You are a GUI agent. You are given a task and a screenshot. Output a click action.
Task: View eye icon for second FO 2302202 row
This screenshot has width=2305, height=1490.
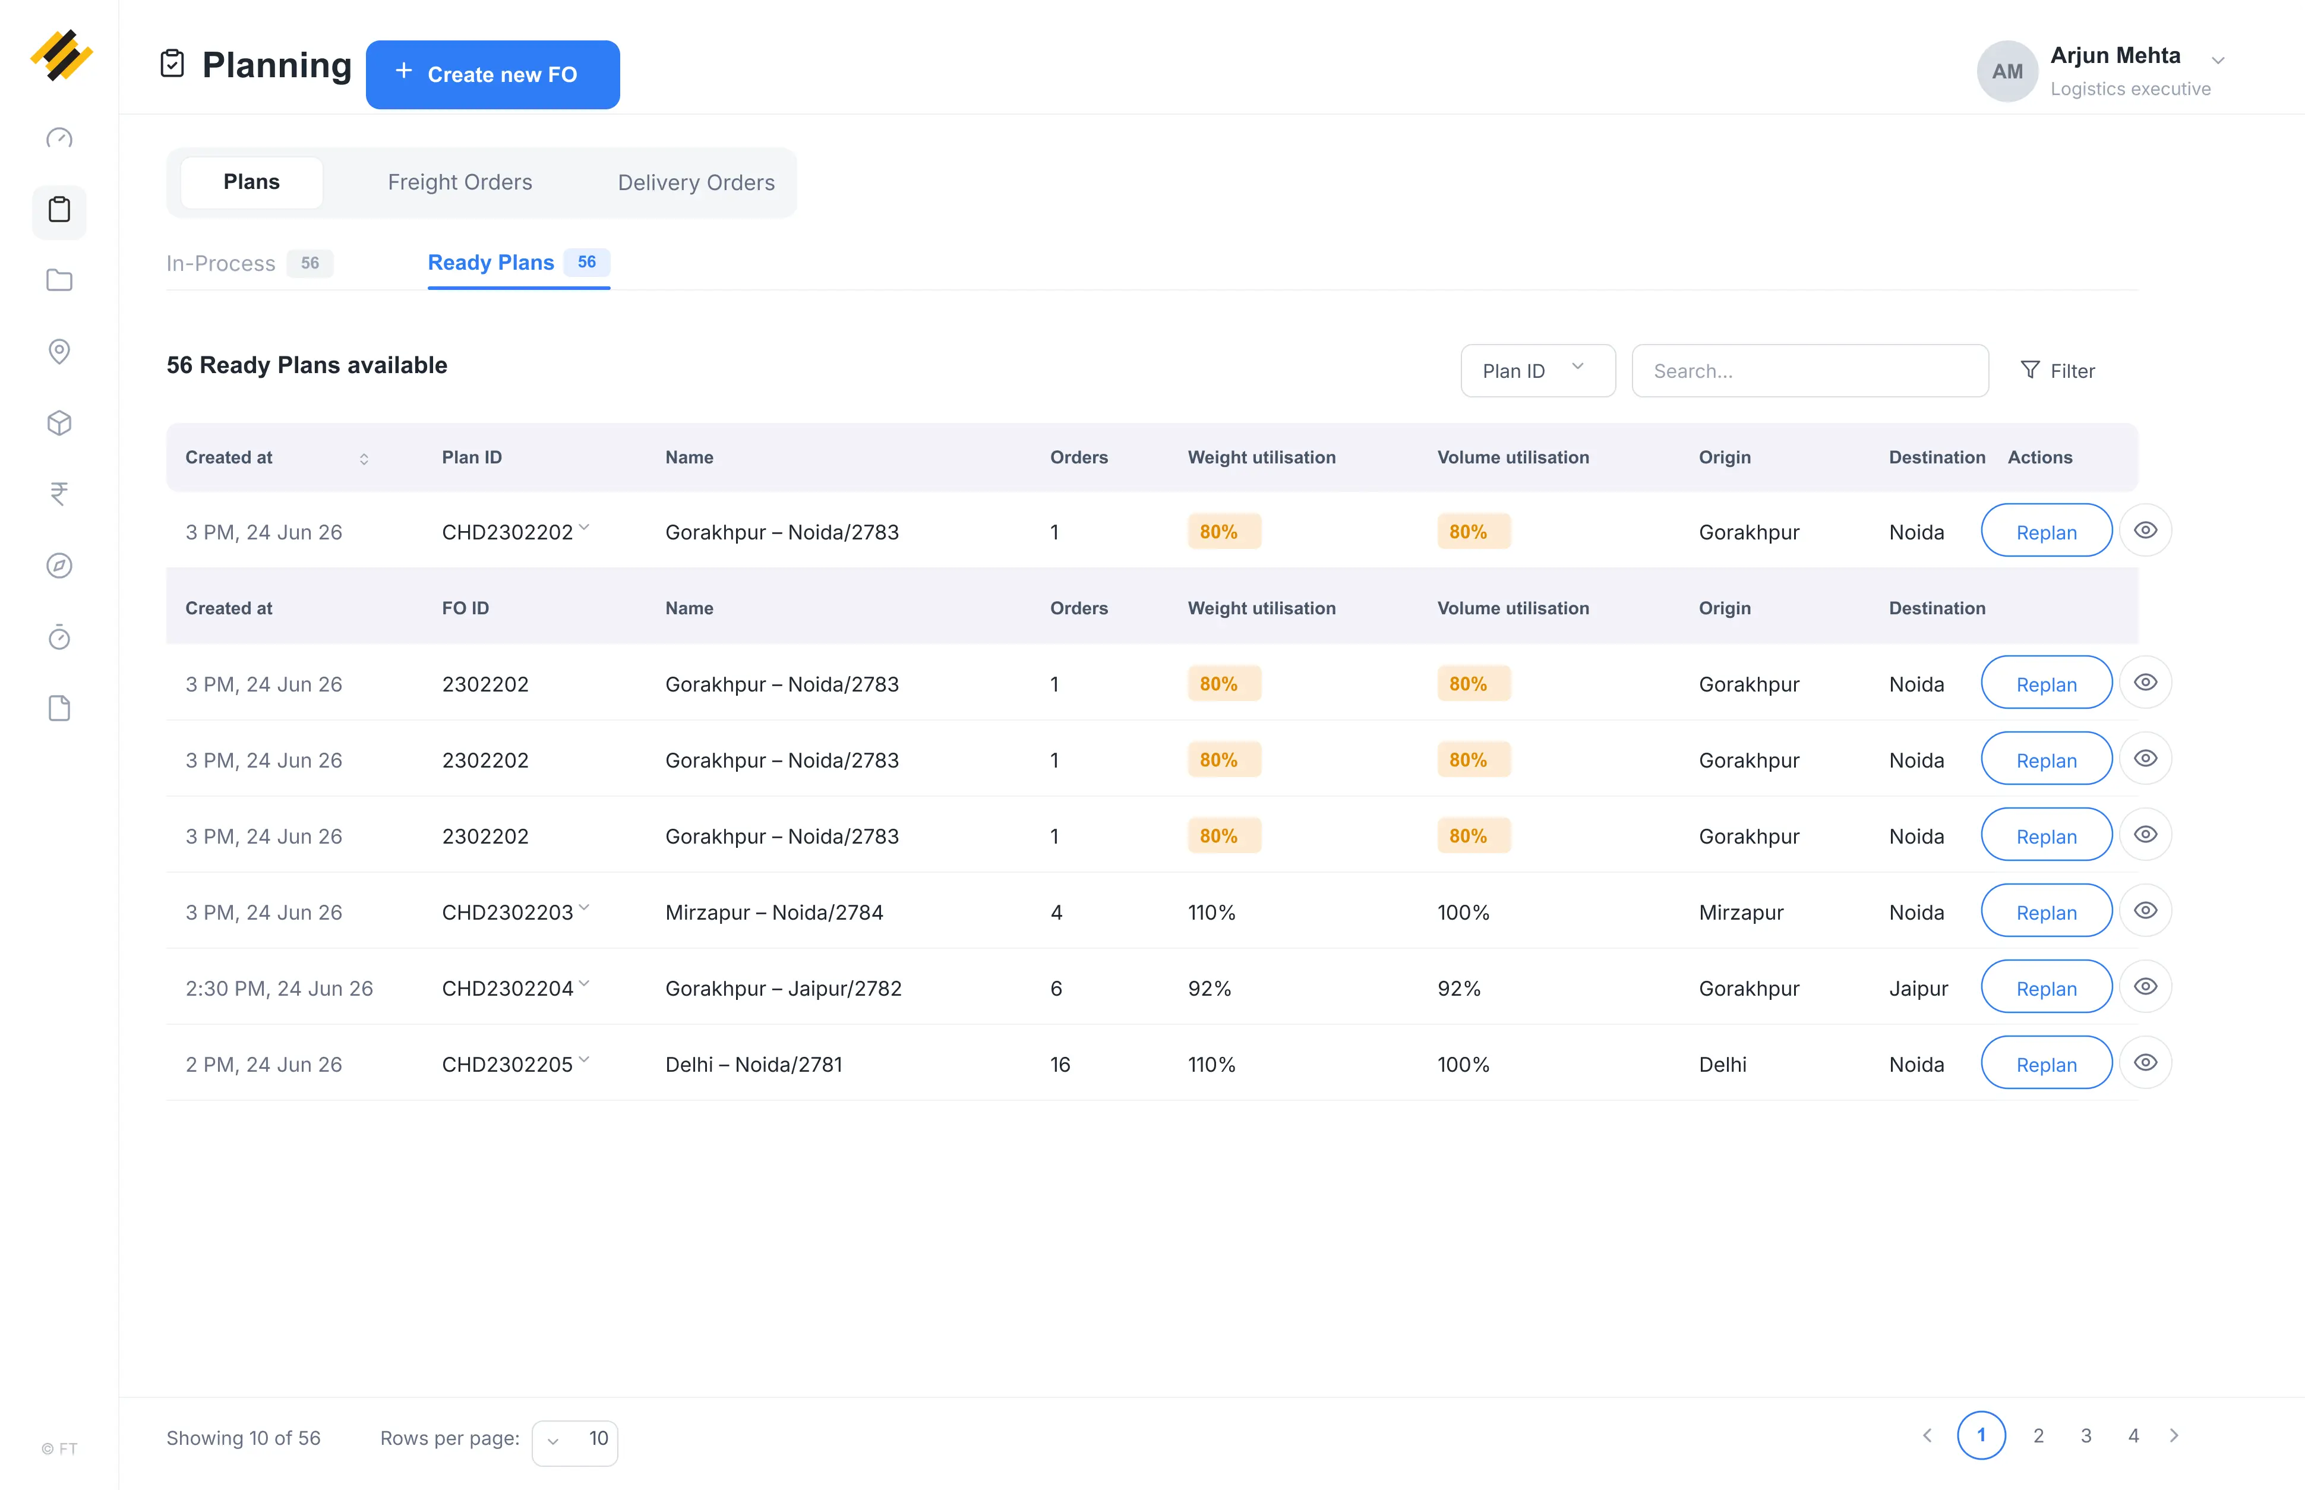pos(2145,759)
